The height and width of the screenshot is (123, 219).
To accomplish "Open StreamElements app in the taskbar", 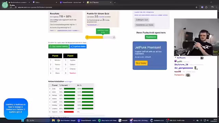I will click(87, 120).
